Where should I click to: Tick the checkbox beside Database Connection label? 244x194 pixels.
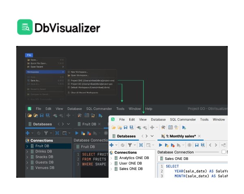(x=223, y=152)
